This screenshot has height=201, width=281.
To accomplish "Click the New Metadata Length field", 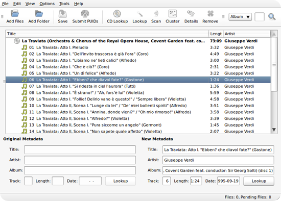I will click(x=196, y=181).
